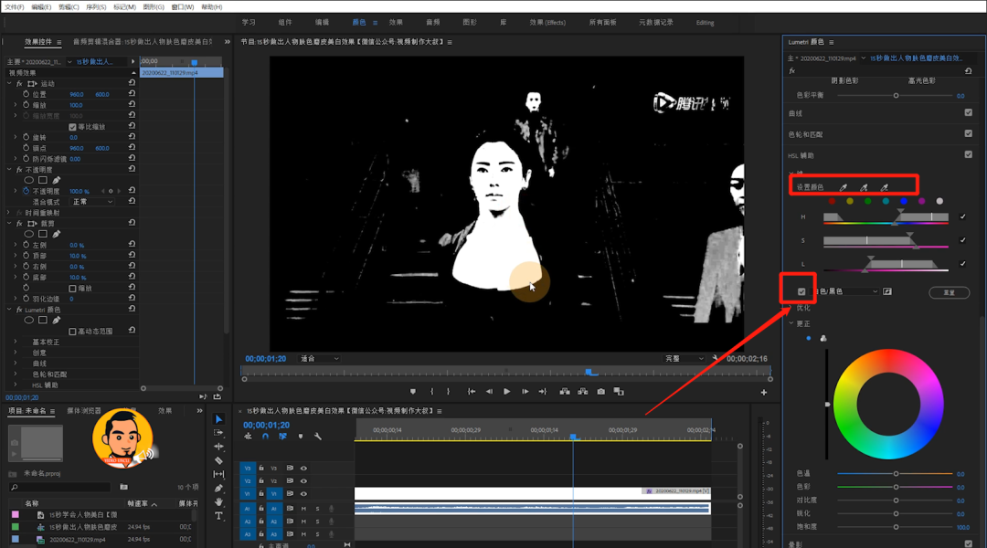Select the Pen tool in tools panel
The image size is (987, 548).
[x=218, y=489]
